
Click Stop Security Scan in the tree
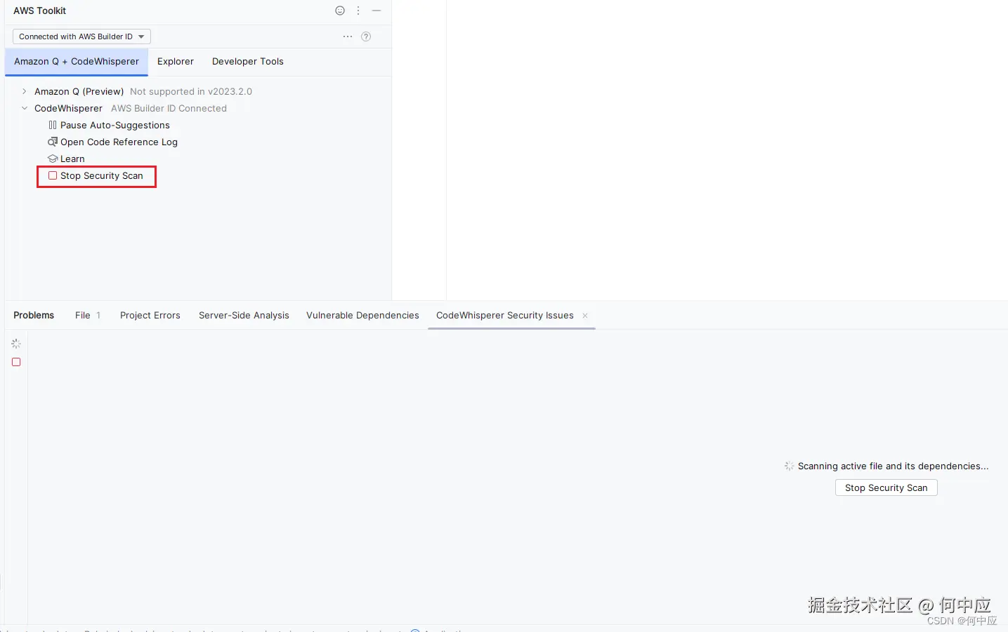(102, 175)
